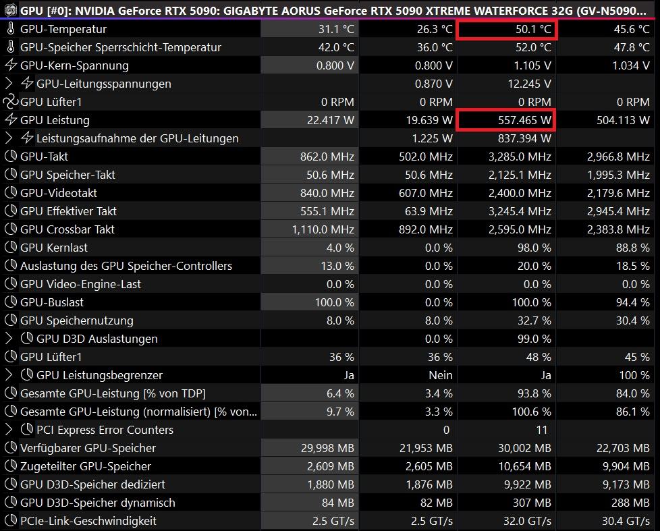Click the clock icon beside GPU-Takt
This screenshot has width=660, height=531.
click(x=10, y=157)
